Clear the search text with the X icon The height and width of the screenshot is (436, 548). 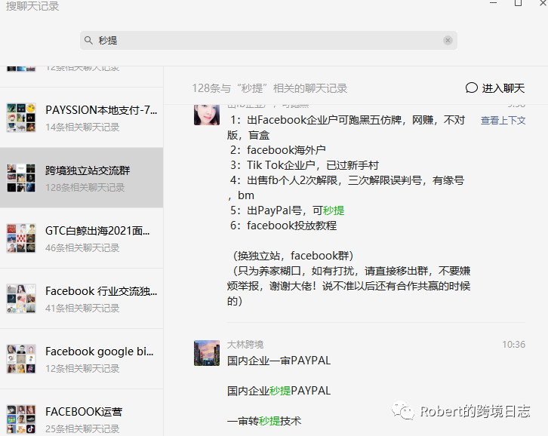coord(448,41)
